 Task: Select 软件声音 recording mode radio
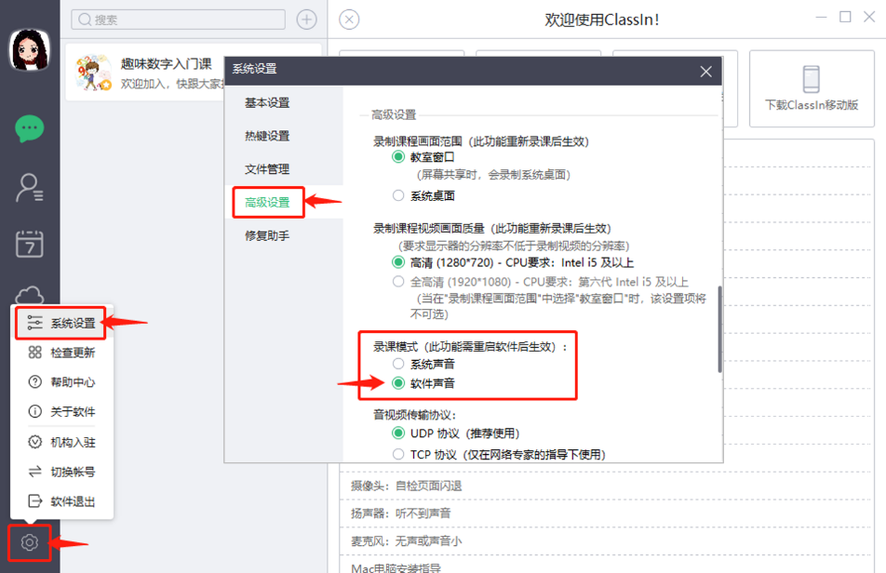(398, 383)
